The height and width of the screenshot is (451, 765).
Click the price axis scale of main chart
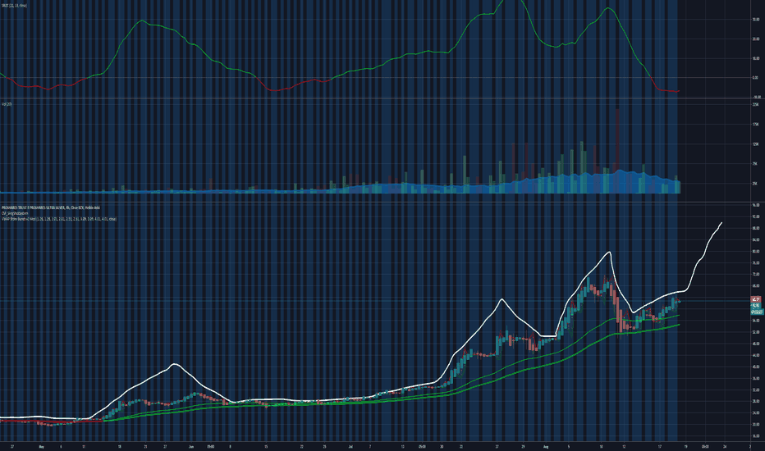pos(756,321)
